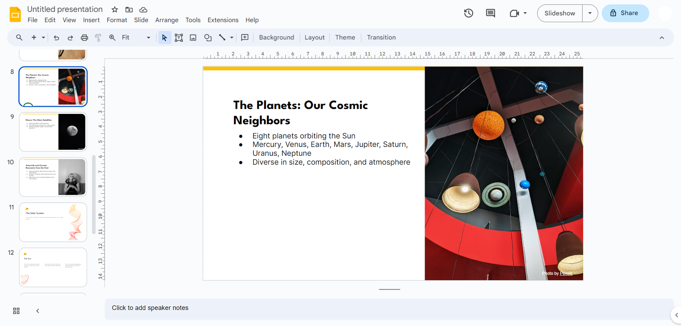Insert a text box
This screenshot has width=681, height=326.
[x=179, y=37]
